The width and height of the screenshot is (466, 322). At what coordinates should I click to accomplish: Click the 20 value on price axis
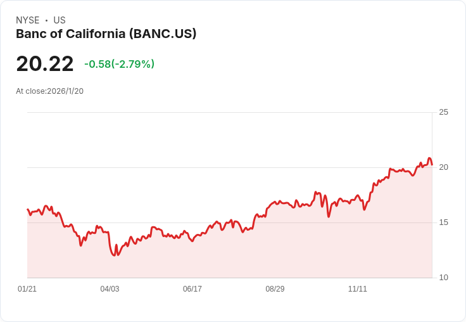443,167
